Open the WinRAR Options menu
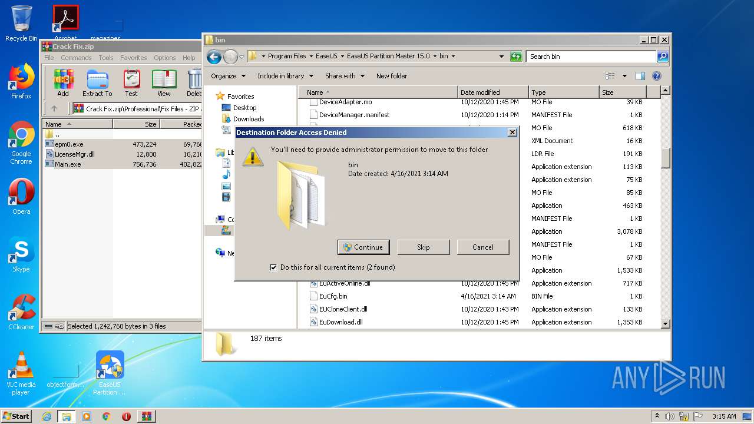The height and width of the screenshot is (424, 754). 165,58
